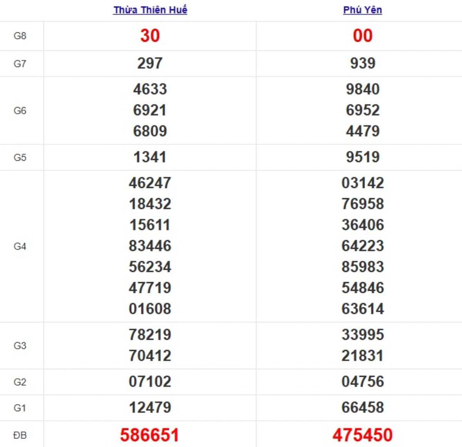Select the special prize number 475450

(x=363, y=435)
